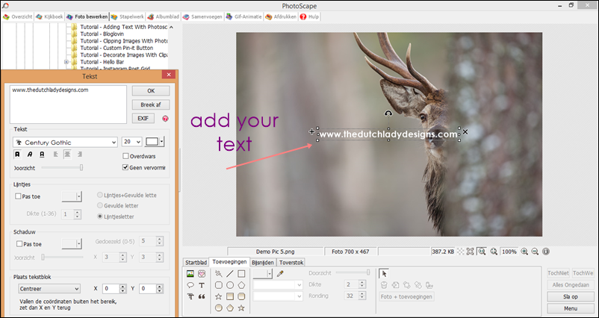Select the rich text tool below the balloon
The image size is (599, 318).
pos(190,296)
